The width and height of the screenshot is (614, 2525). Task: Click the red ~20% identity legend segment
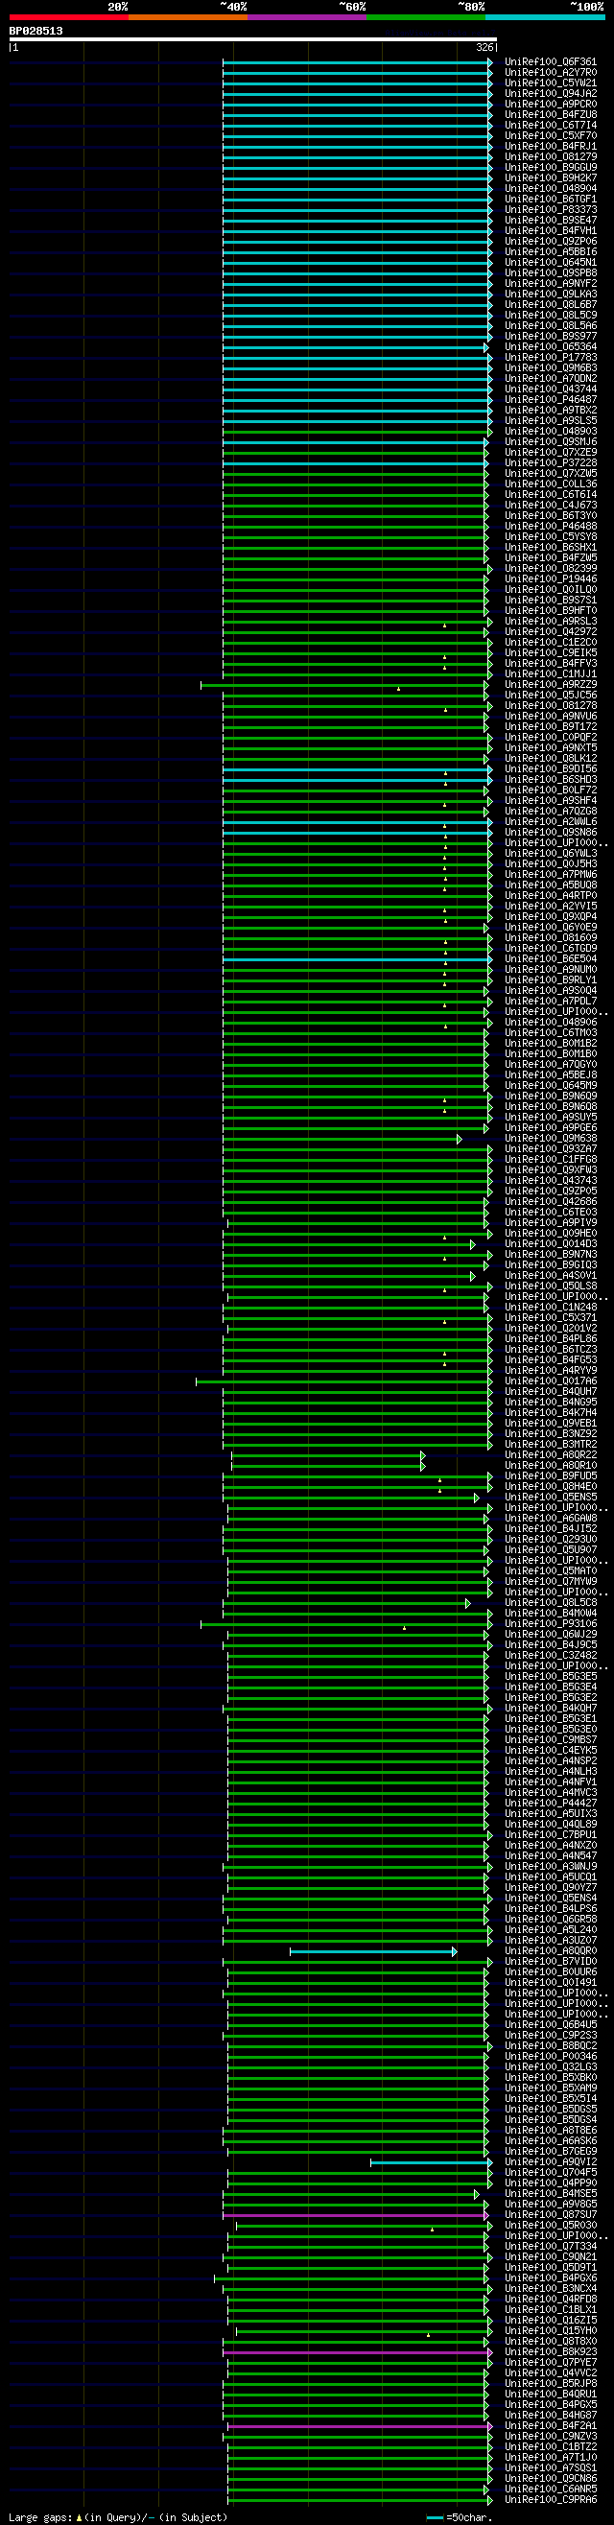coord(69,17)
